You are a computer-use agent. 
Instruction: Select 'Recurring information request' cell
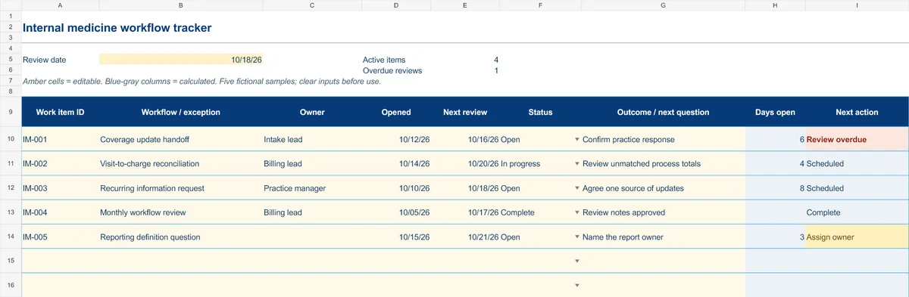point(180,188)
